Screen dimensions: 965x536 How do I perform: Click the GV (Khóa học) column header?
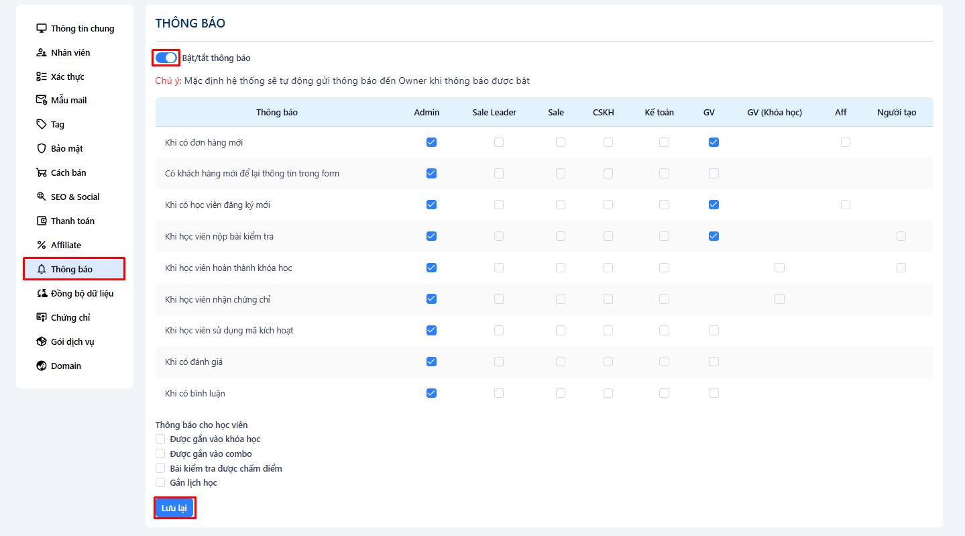(775, 112)
